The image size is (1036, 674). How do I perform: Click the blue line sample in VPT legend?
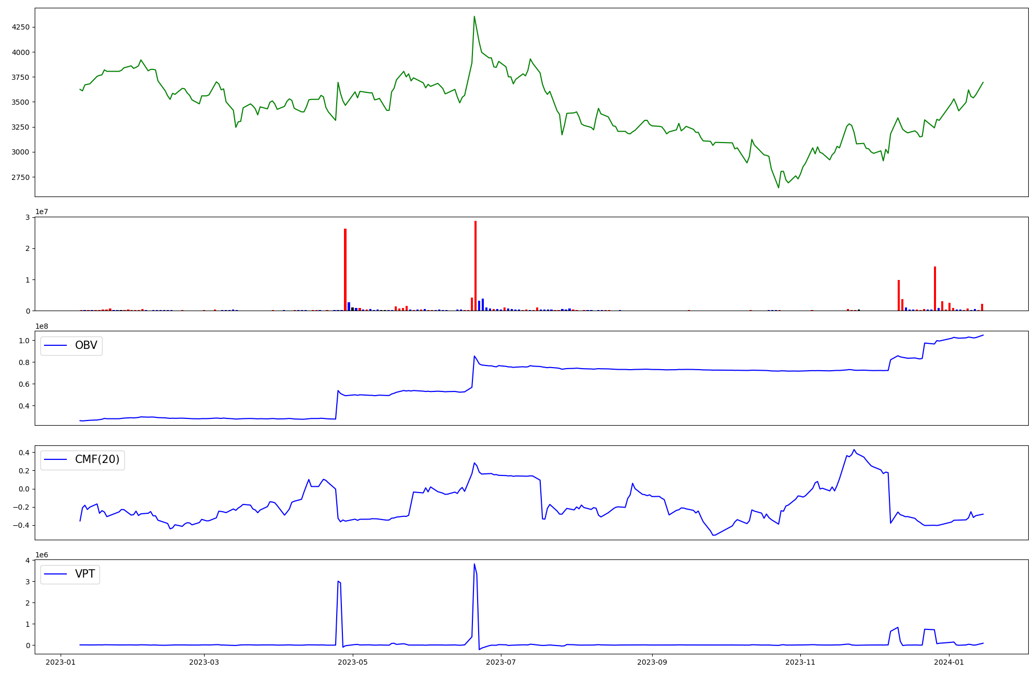tap(56, 574)
